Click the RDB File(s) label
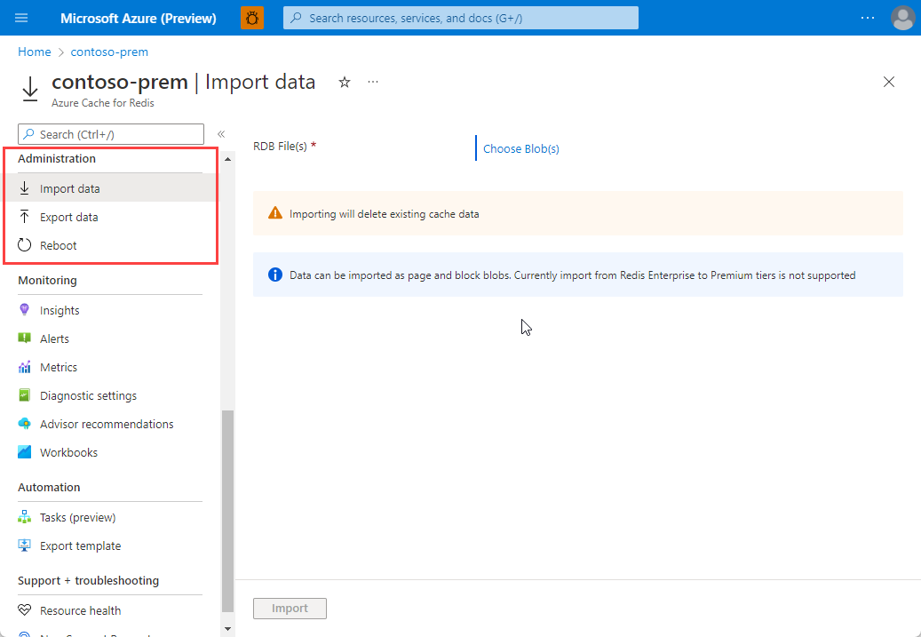 click(280, 147)
